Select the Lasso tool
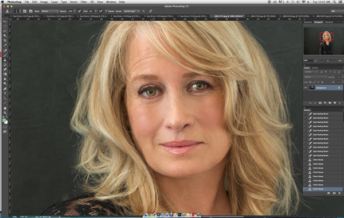This screenshot has width=344, height=218. pyautogui.click(x=5, y=31)
